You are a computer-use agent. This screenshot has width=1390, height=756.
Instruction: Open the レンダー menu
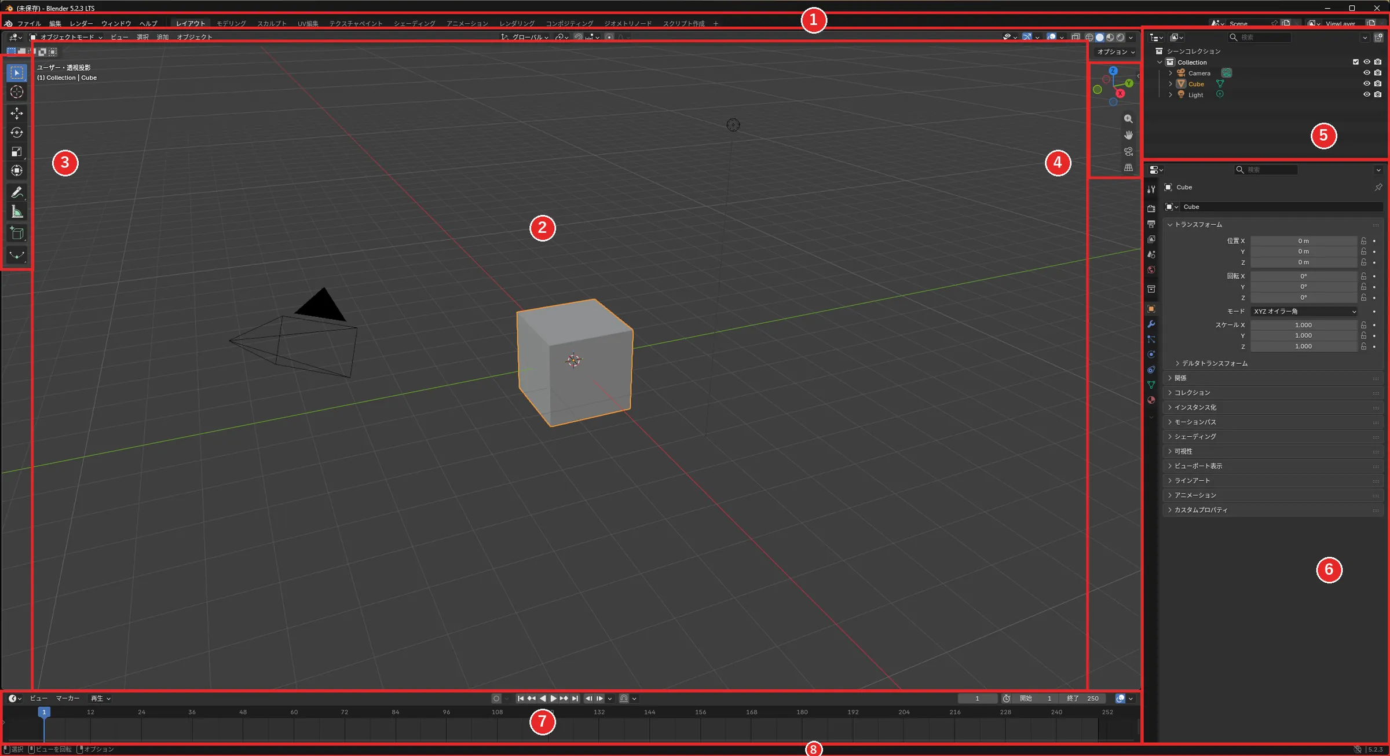point(81,24)
